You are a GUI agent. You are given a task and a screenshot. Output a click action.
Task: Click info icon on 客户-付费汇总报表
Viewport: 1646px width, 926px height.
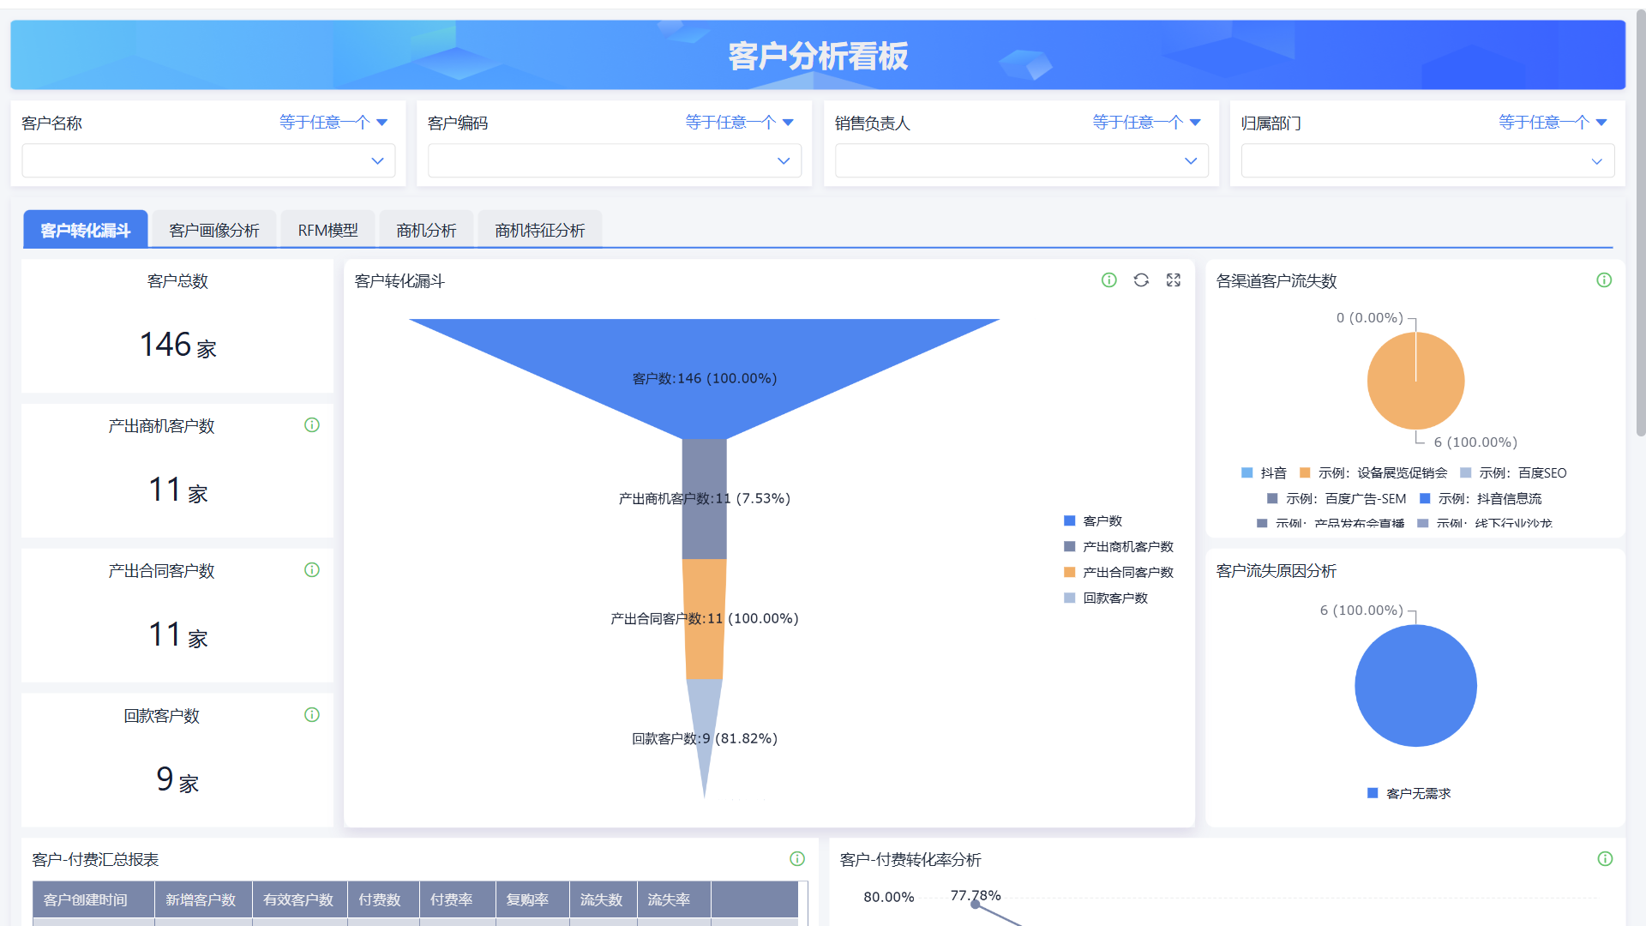click(797, 859)
